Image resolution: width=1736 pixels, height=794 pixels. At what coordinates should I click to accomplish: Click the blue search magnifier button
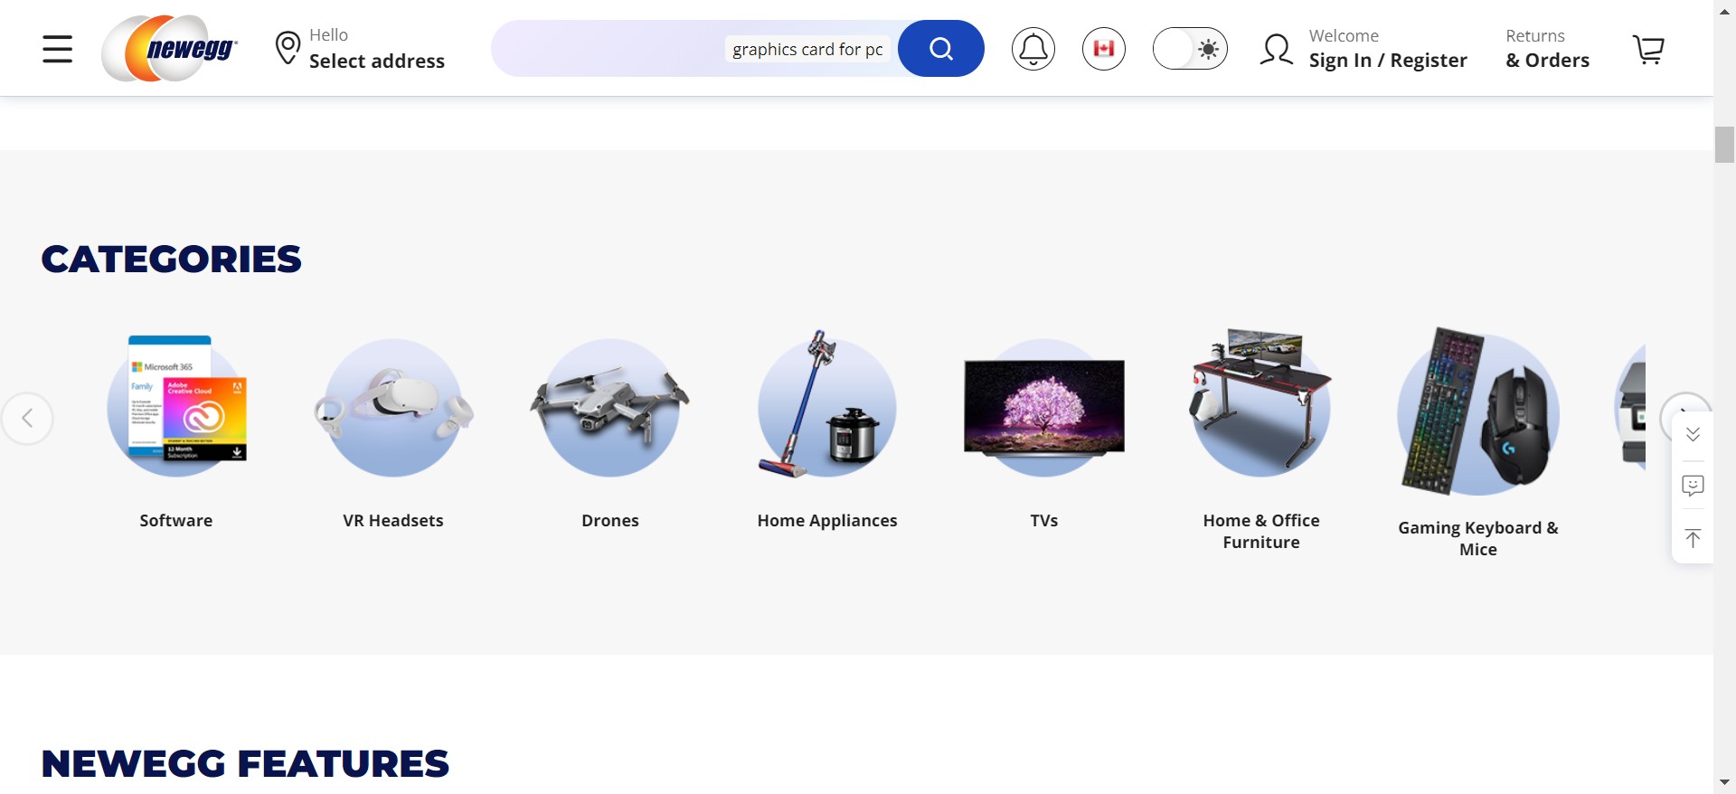(x=940, y=49)
